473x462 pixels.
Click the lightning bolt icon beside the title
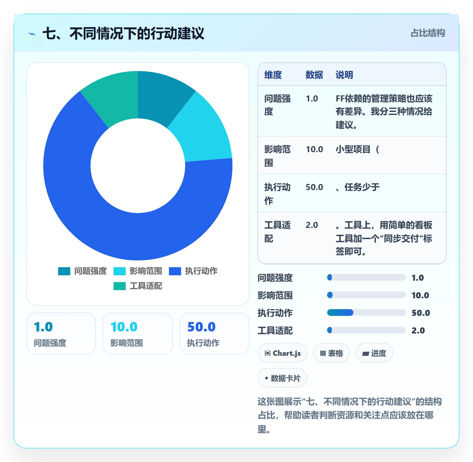[x=32, y=34]
